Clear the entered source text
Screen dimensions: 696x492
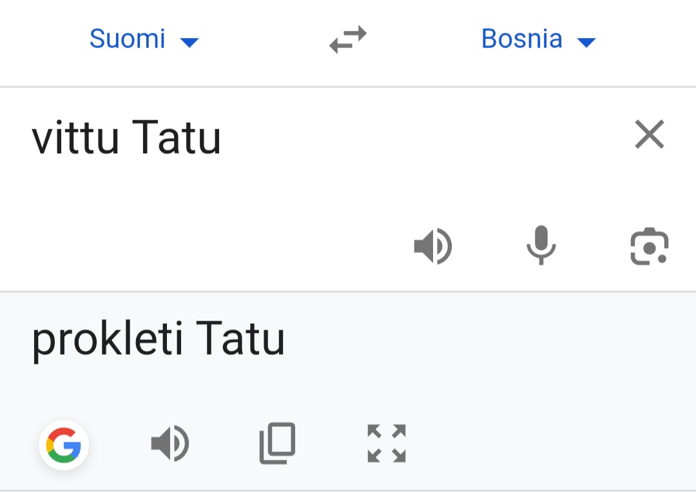[649, 135]
